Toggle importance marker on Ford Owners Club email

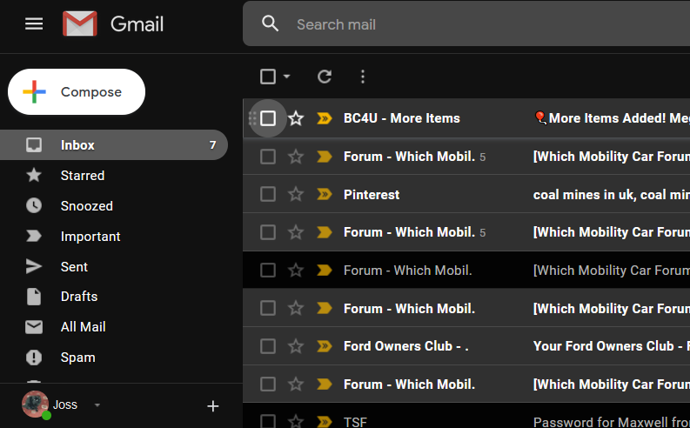click(325, 346)
